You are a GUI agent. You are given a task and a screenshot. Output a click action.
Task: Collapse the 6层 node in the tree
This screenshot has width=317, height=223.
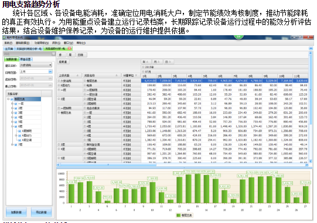[x=12, y=127]
